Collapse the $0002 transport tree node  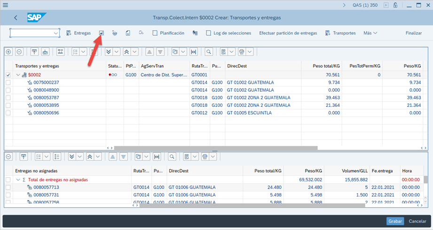click(x=18, y=75)
